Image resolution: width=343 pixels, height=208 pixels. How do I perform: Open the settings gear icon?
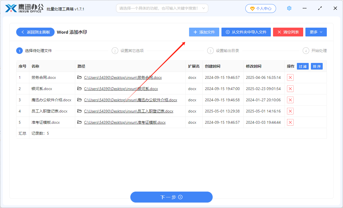coord(289,8)
